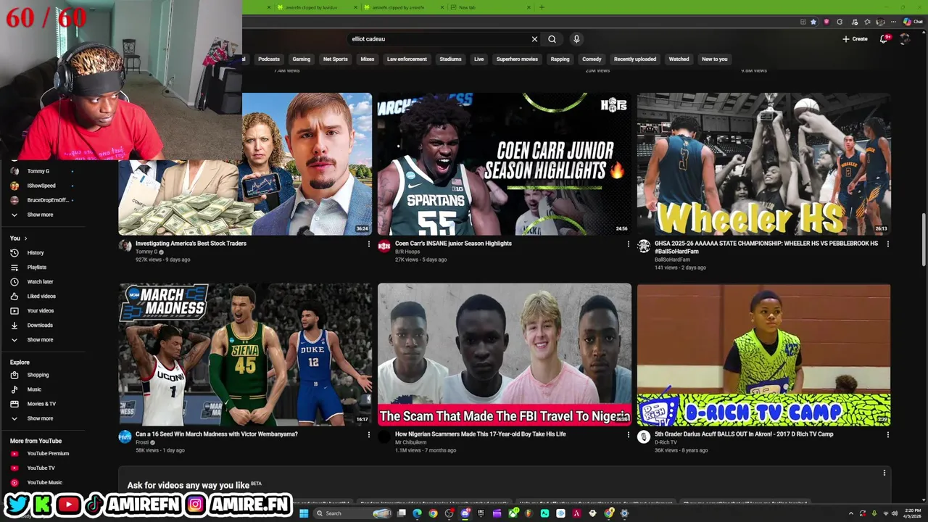Viewport: 928px width, 522px height.
Task: Play the Wheeler HS championship thumbnail
Action: point(763,164)
